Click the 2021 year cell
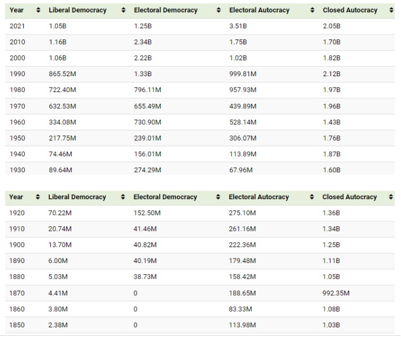 [17, 26]
